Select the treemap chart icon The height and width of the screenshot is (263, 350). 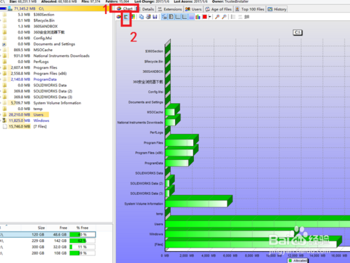(x=133, y=17)
